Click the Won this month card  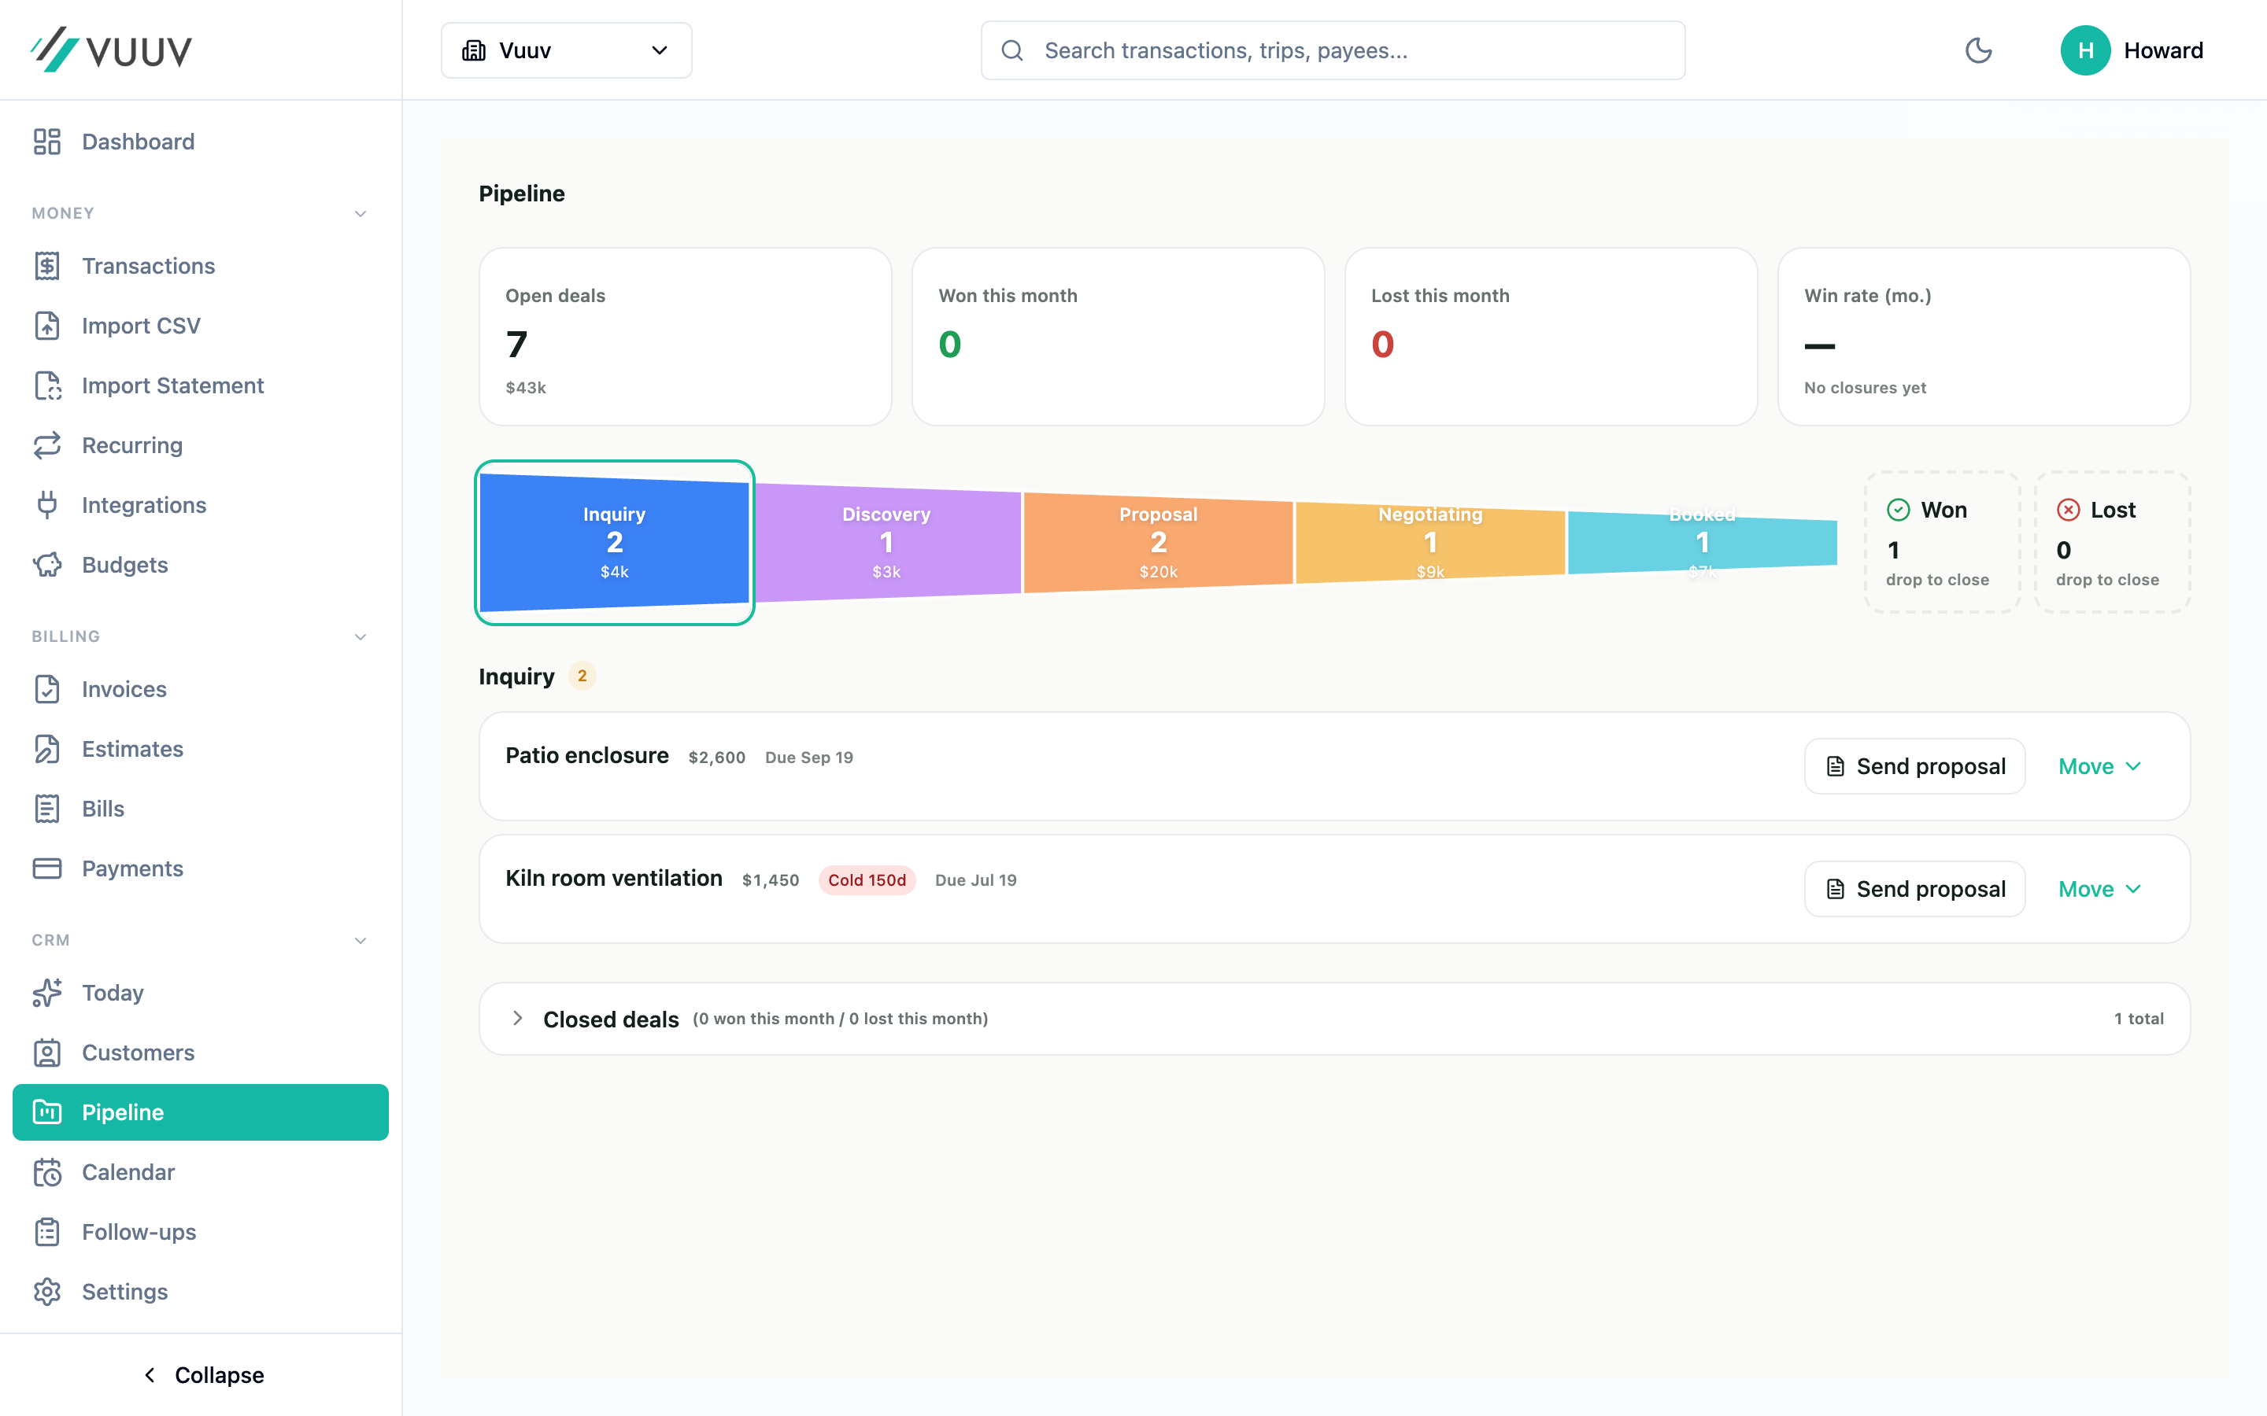pyautogui.click(x=1118, y=337)
